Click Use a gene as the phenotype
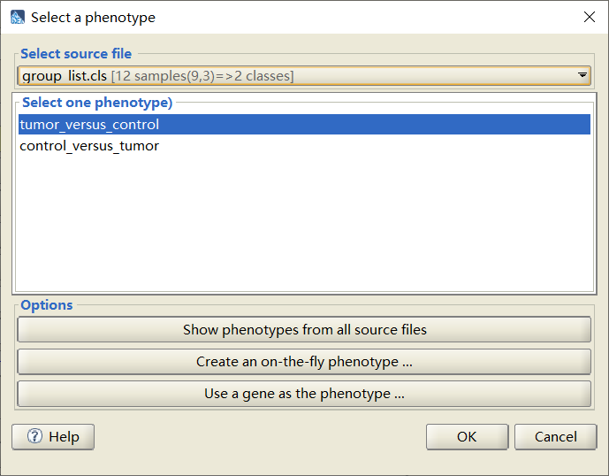Viewport: 609px width, 476px height. (x=304, y=394)
